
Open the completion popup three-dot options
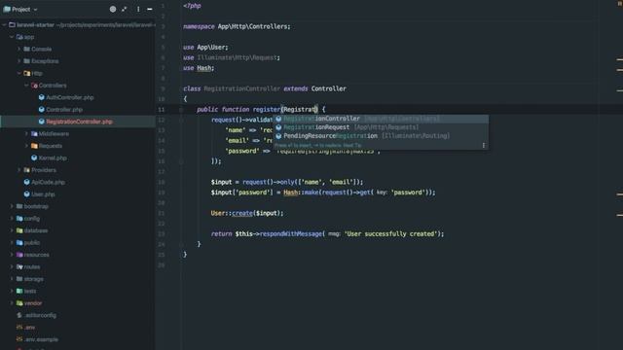click(x=484, y=145)
